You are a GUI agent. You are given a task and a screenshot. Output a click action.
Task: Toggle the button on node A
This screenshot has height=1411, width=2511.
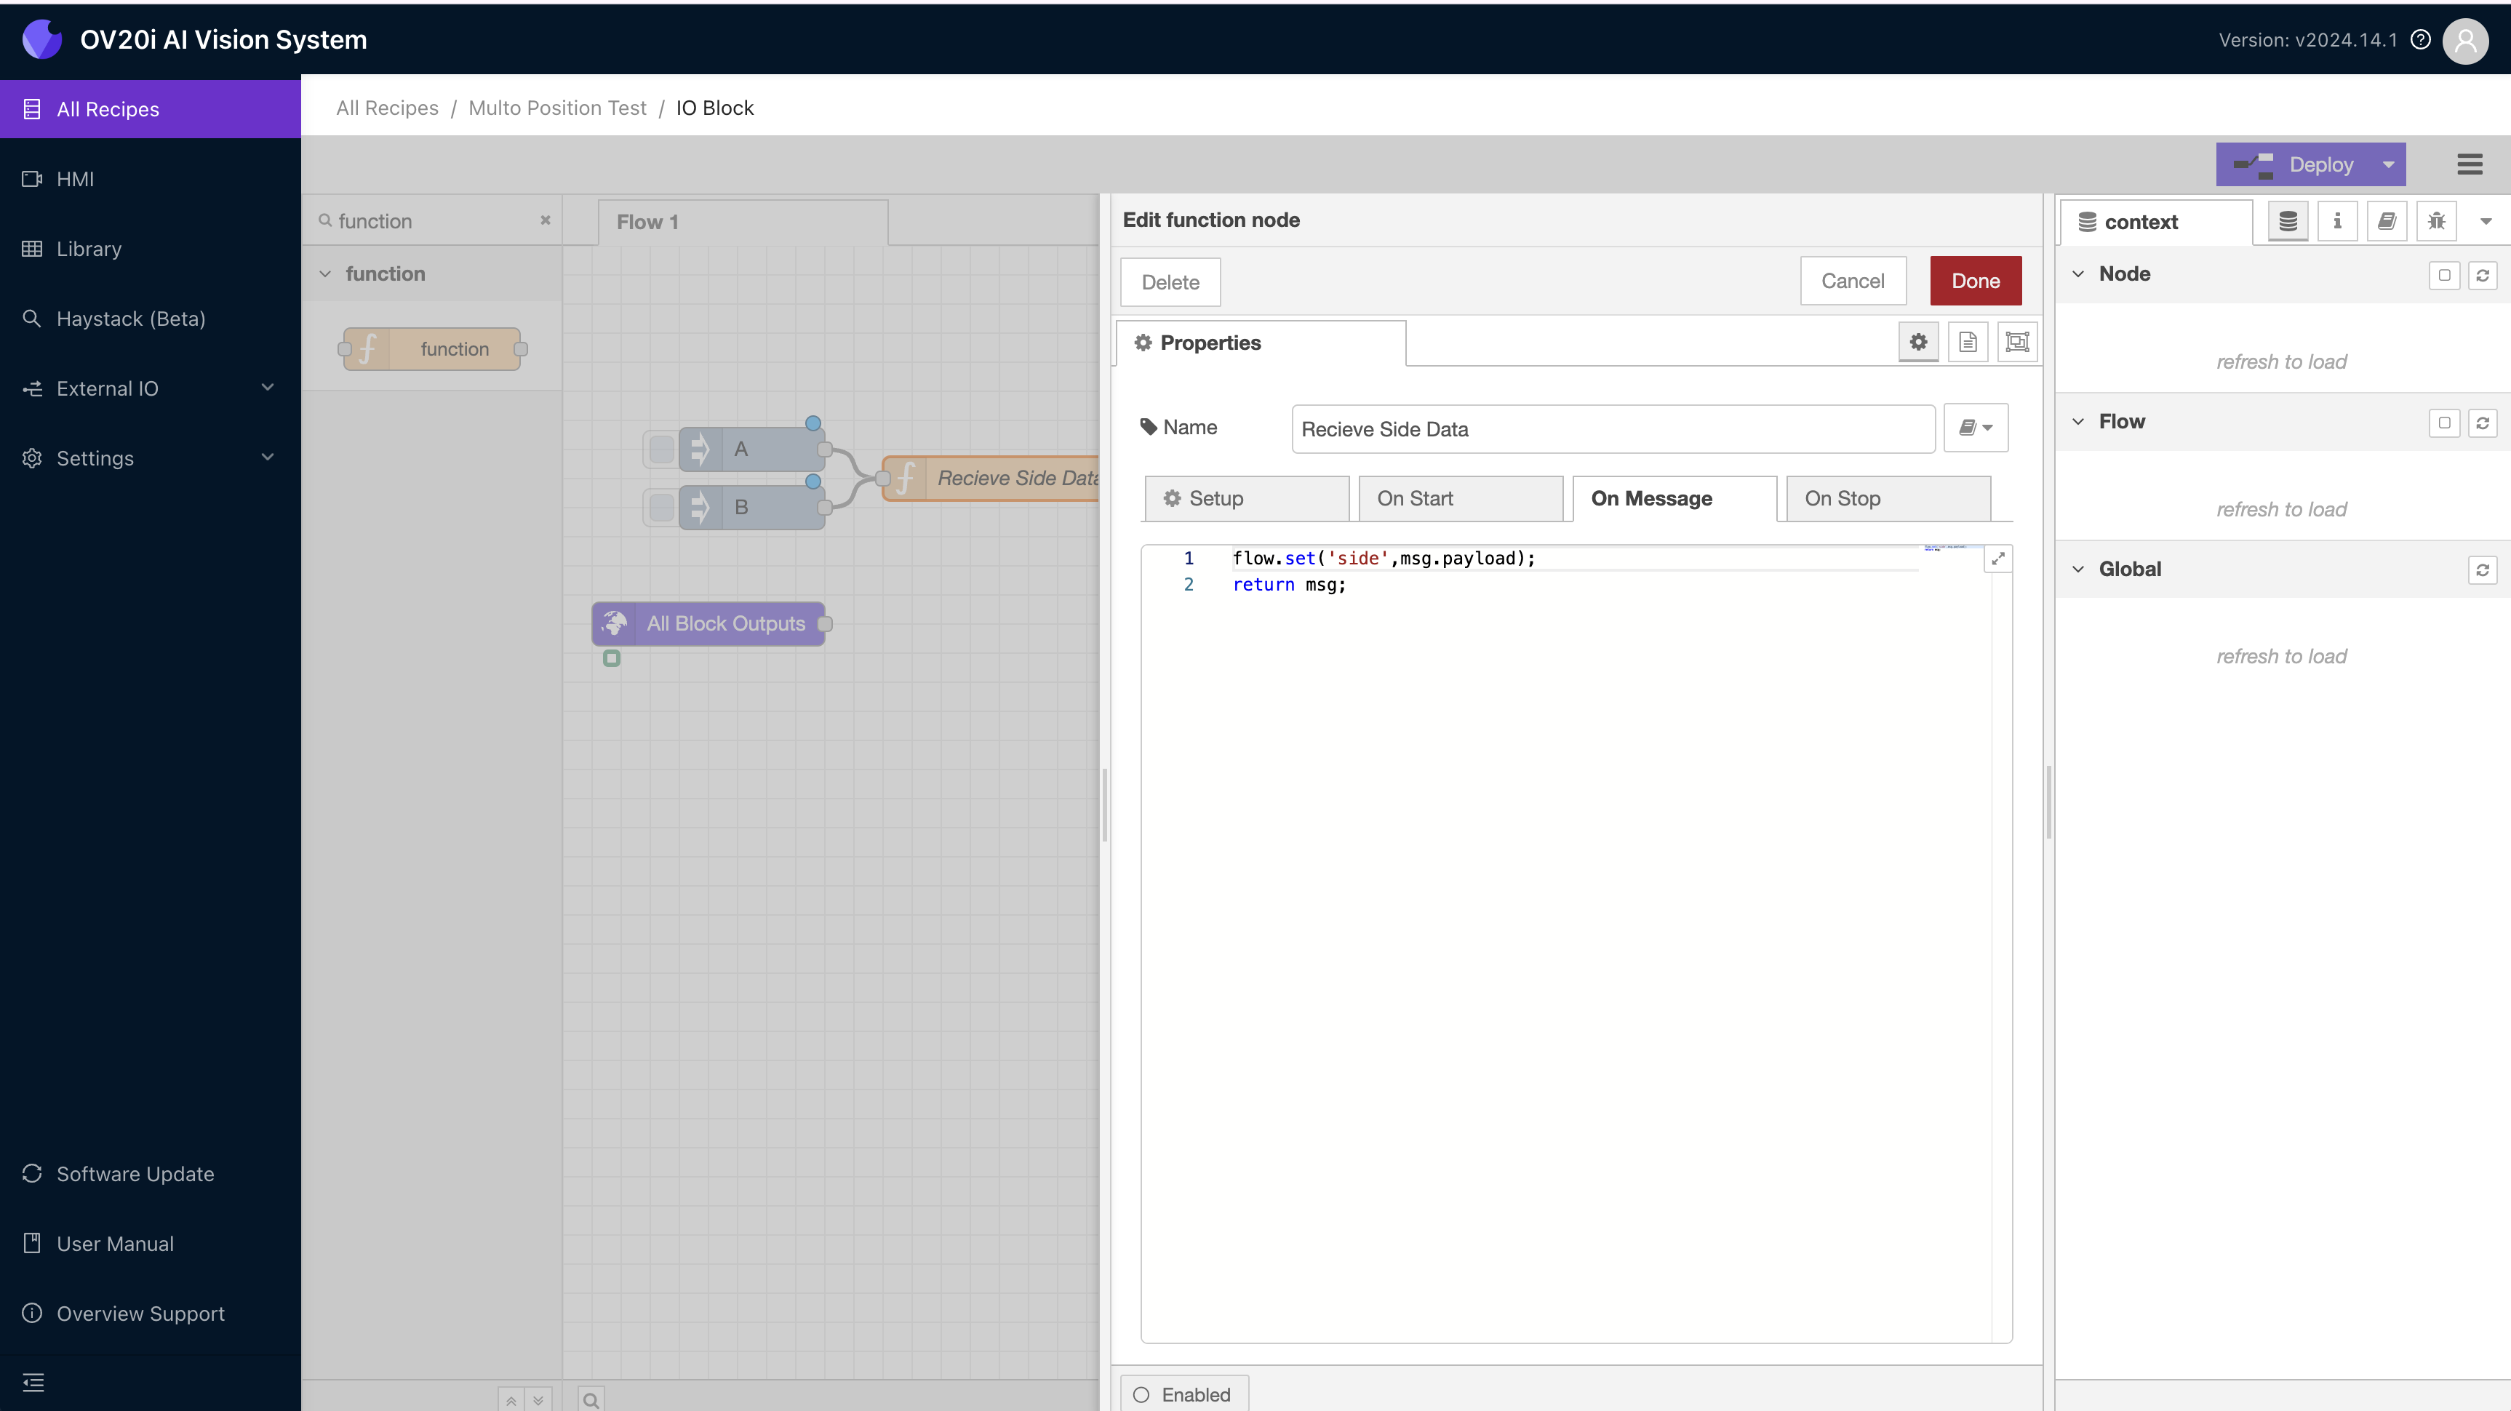tap(662, 449)
